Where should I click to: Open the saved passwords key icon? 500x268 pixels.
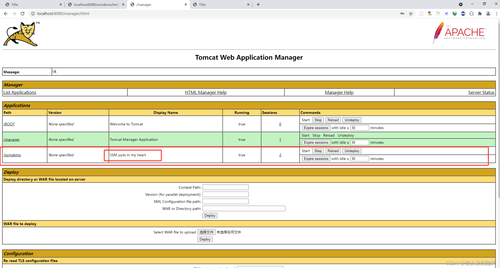click(x=402, y=14)
